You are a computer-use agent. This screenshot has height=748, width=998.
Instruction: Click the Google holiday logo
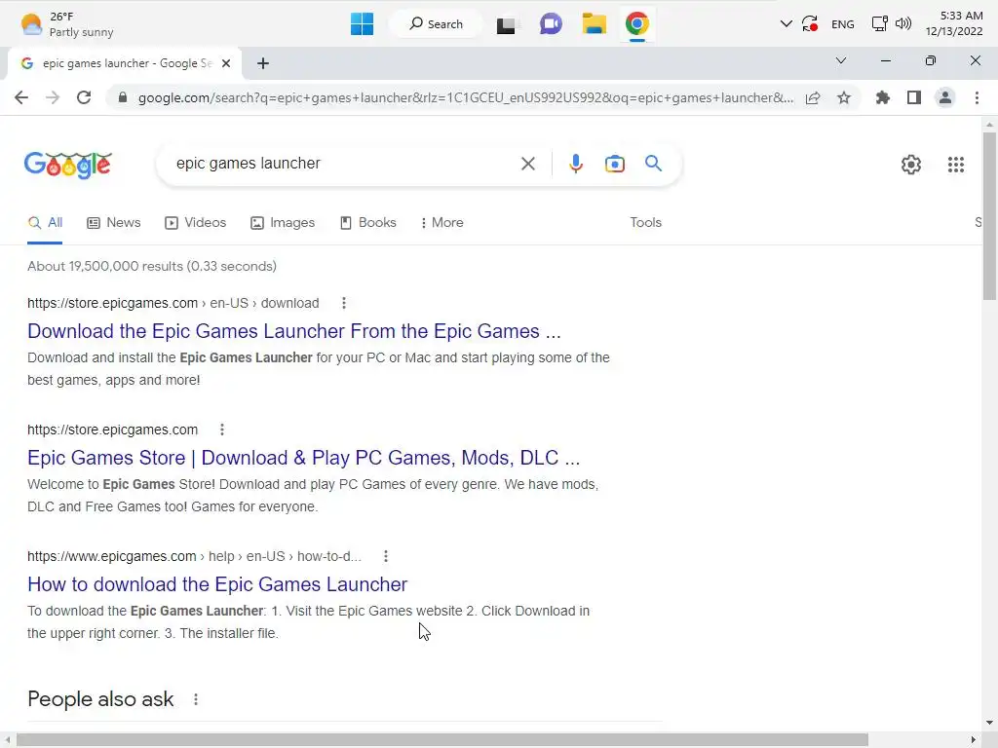coord(68,165)
